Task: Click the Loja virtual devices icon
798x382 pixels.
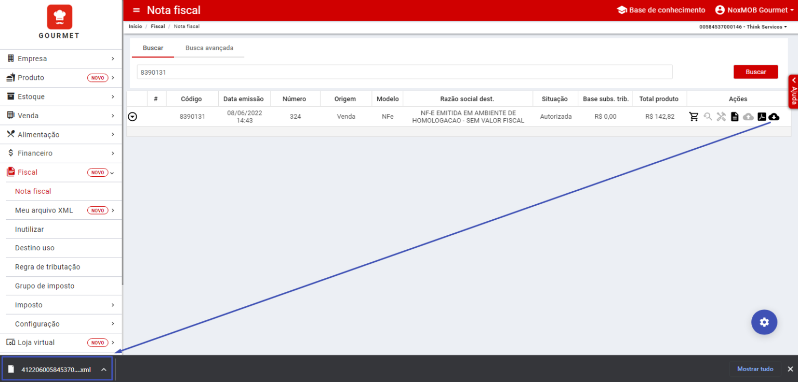Action: (10, 343)
